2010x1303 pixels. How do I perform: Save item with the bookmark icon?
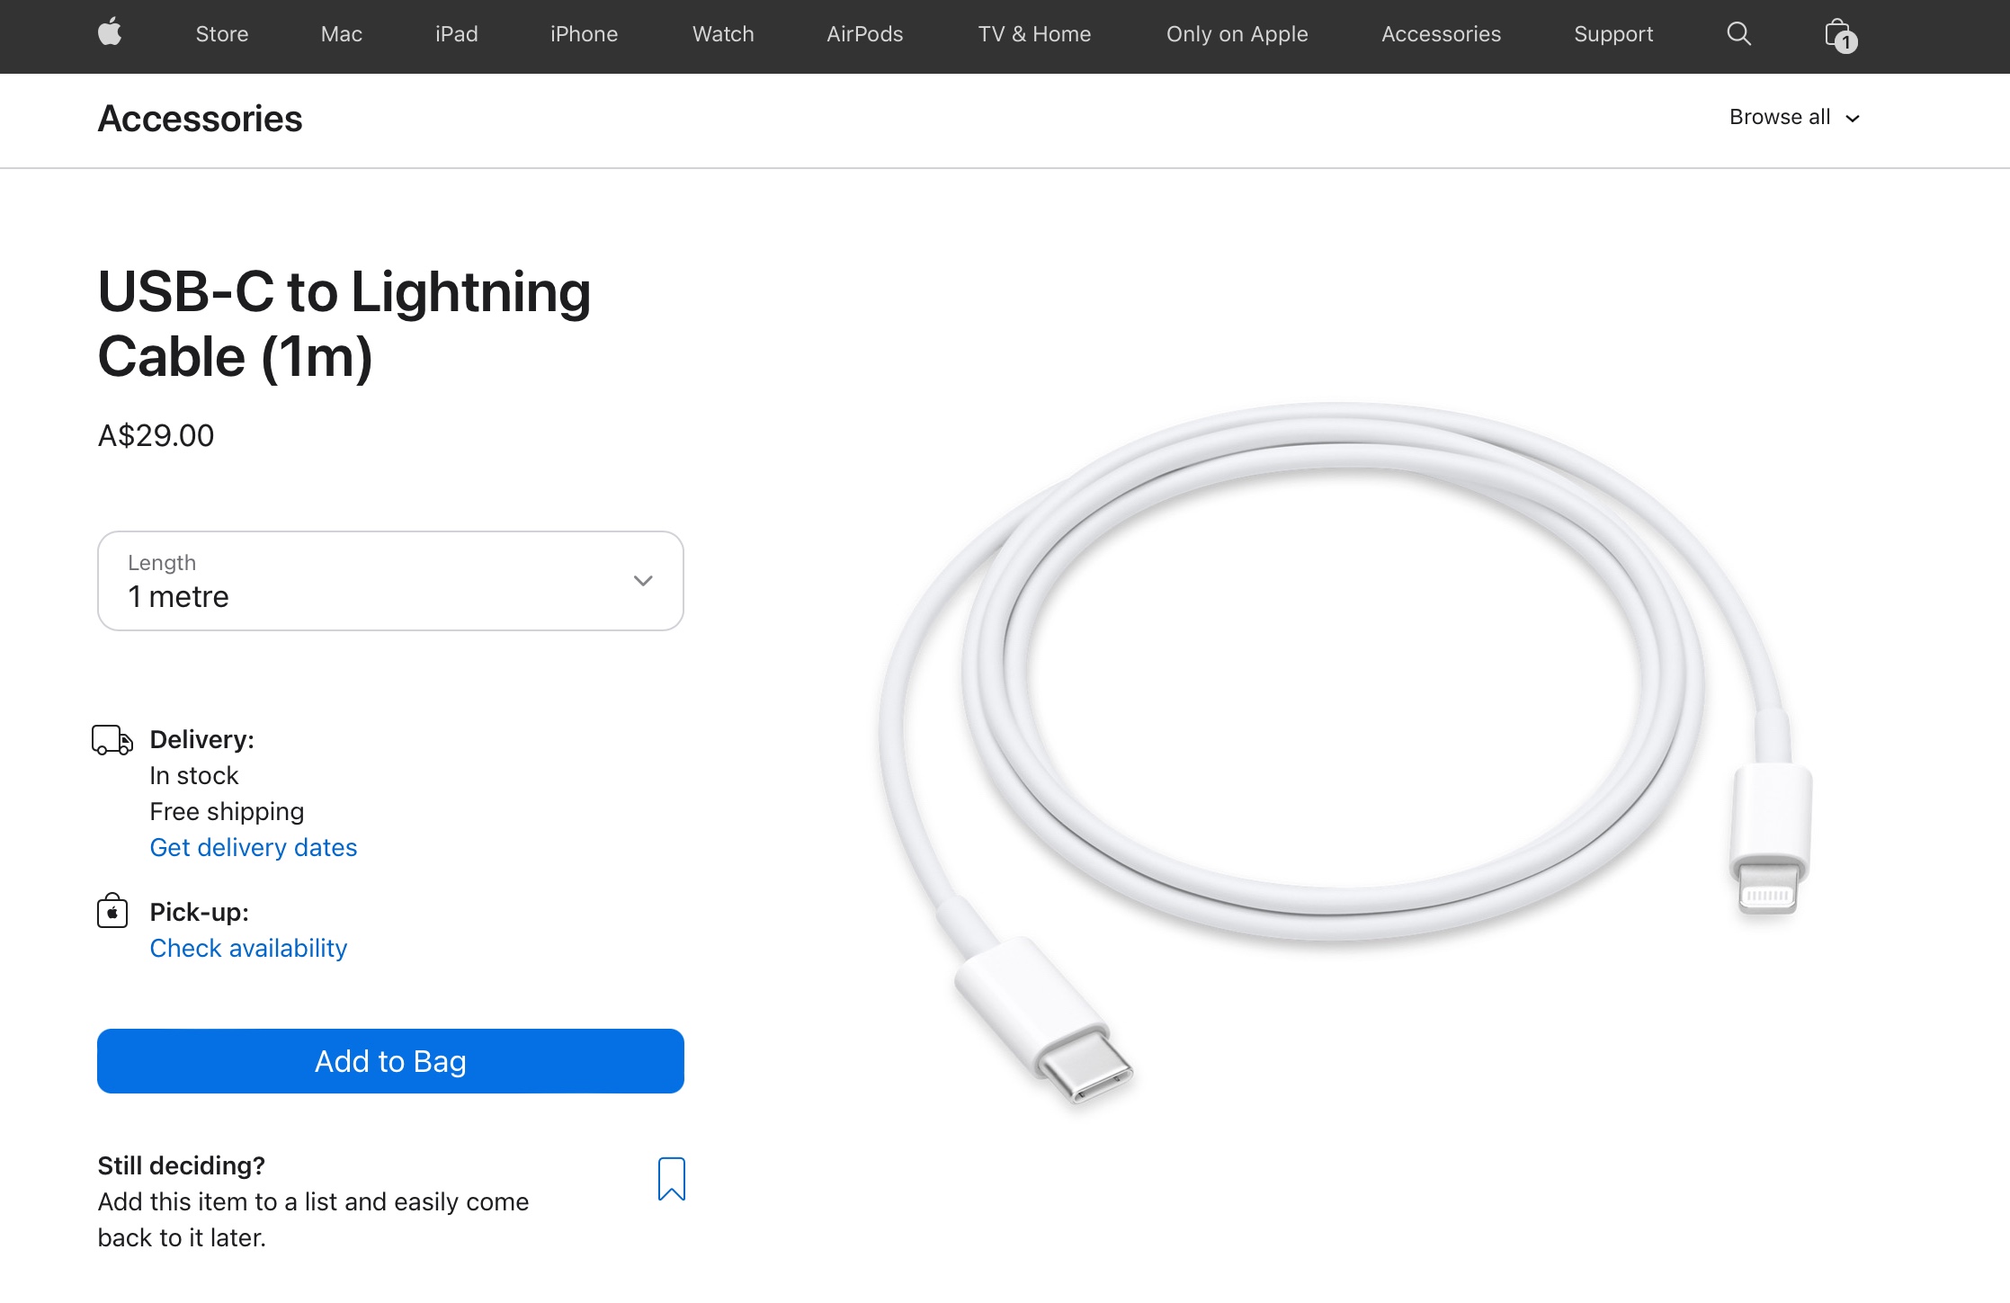(671, 1178)
